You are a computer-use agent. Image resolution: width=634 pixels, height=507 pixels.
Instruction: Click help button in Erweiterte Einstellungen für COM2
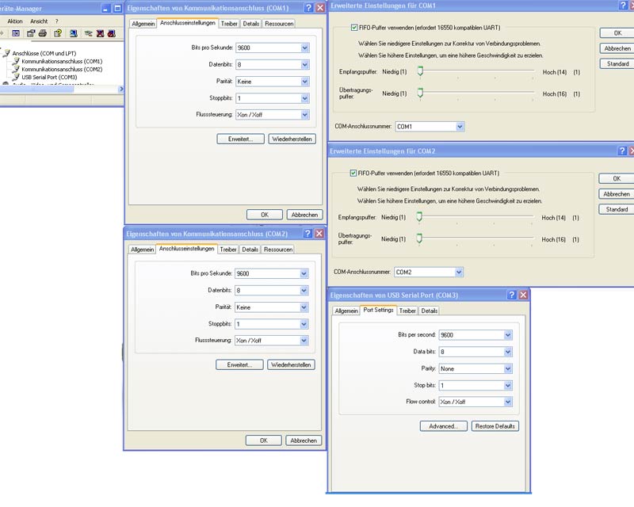622,151
